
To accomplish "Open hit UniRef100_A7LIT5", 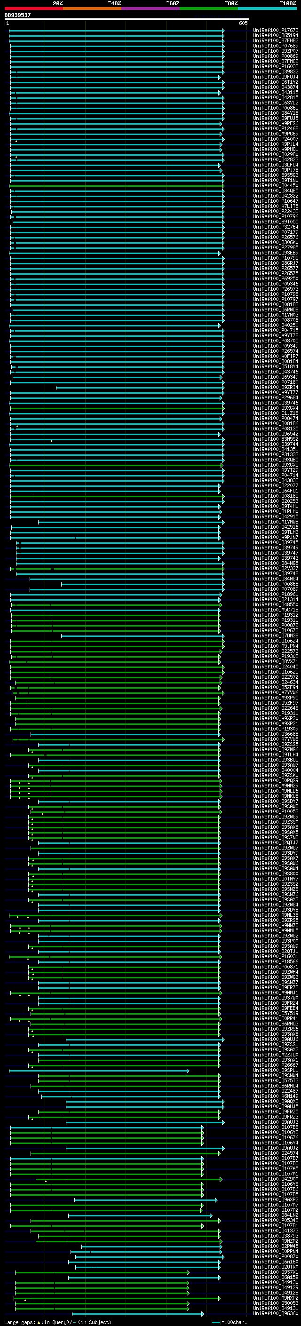I will pos(276,206).
